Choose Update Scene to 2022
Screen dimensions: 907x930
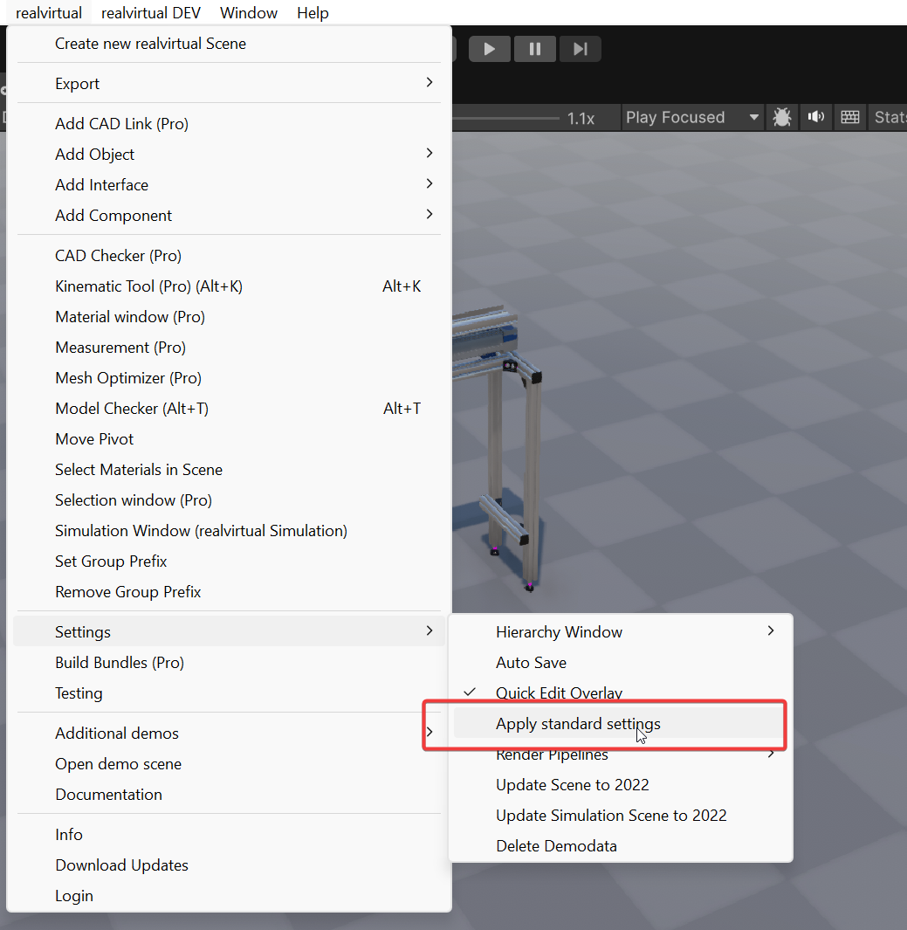click(620, 785)
